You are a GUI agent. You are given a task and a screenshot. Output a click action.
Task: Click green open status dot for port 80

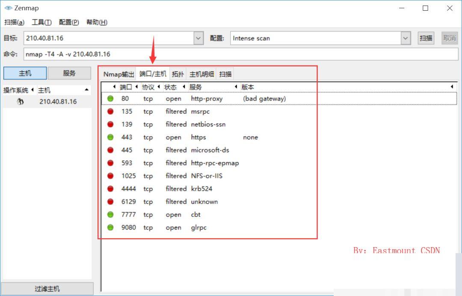tap(110, 99)
